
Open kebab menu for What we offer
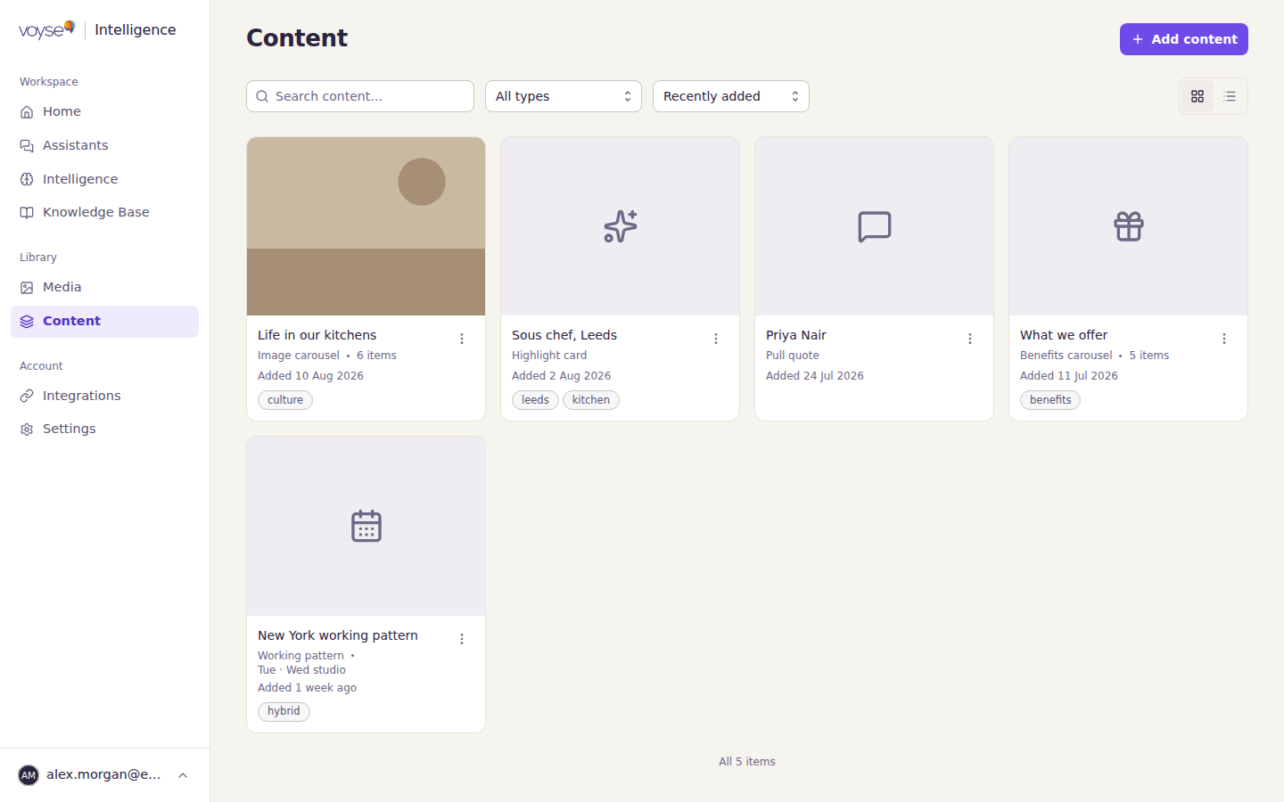tap(1224, 339)
